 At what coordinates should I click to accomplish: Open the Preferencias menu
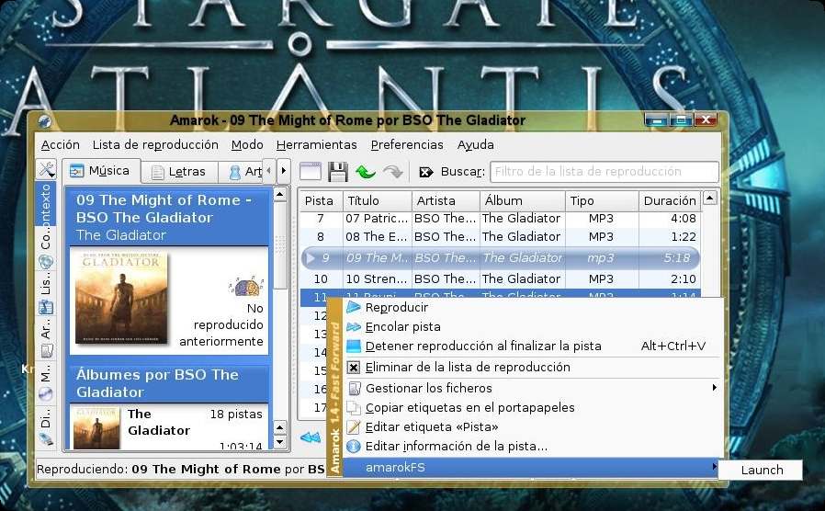(407, 144)
